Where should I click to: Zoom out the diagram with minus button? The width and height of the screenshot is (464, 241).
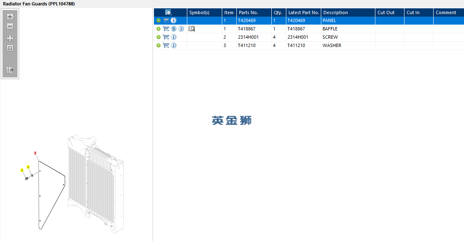pos(10,26)
